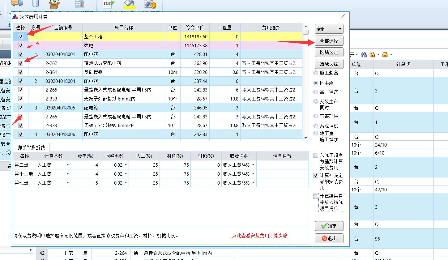This screenshot has width=448, height=260.
Task: Select the 地下室施工增加 radio option
Action: click(x=316, y=133)
